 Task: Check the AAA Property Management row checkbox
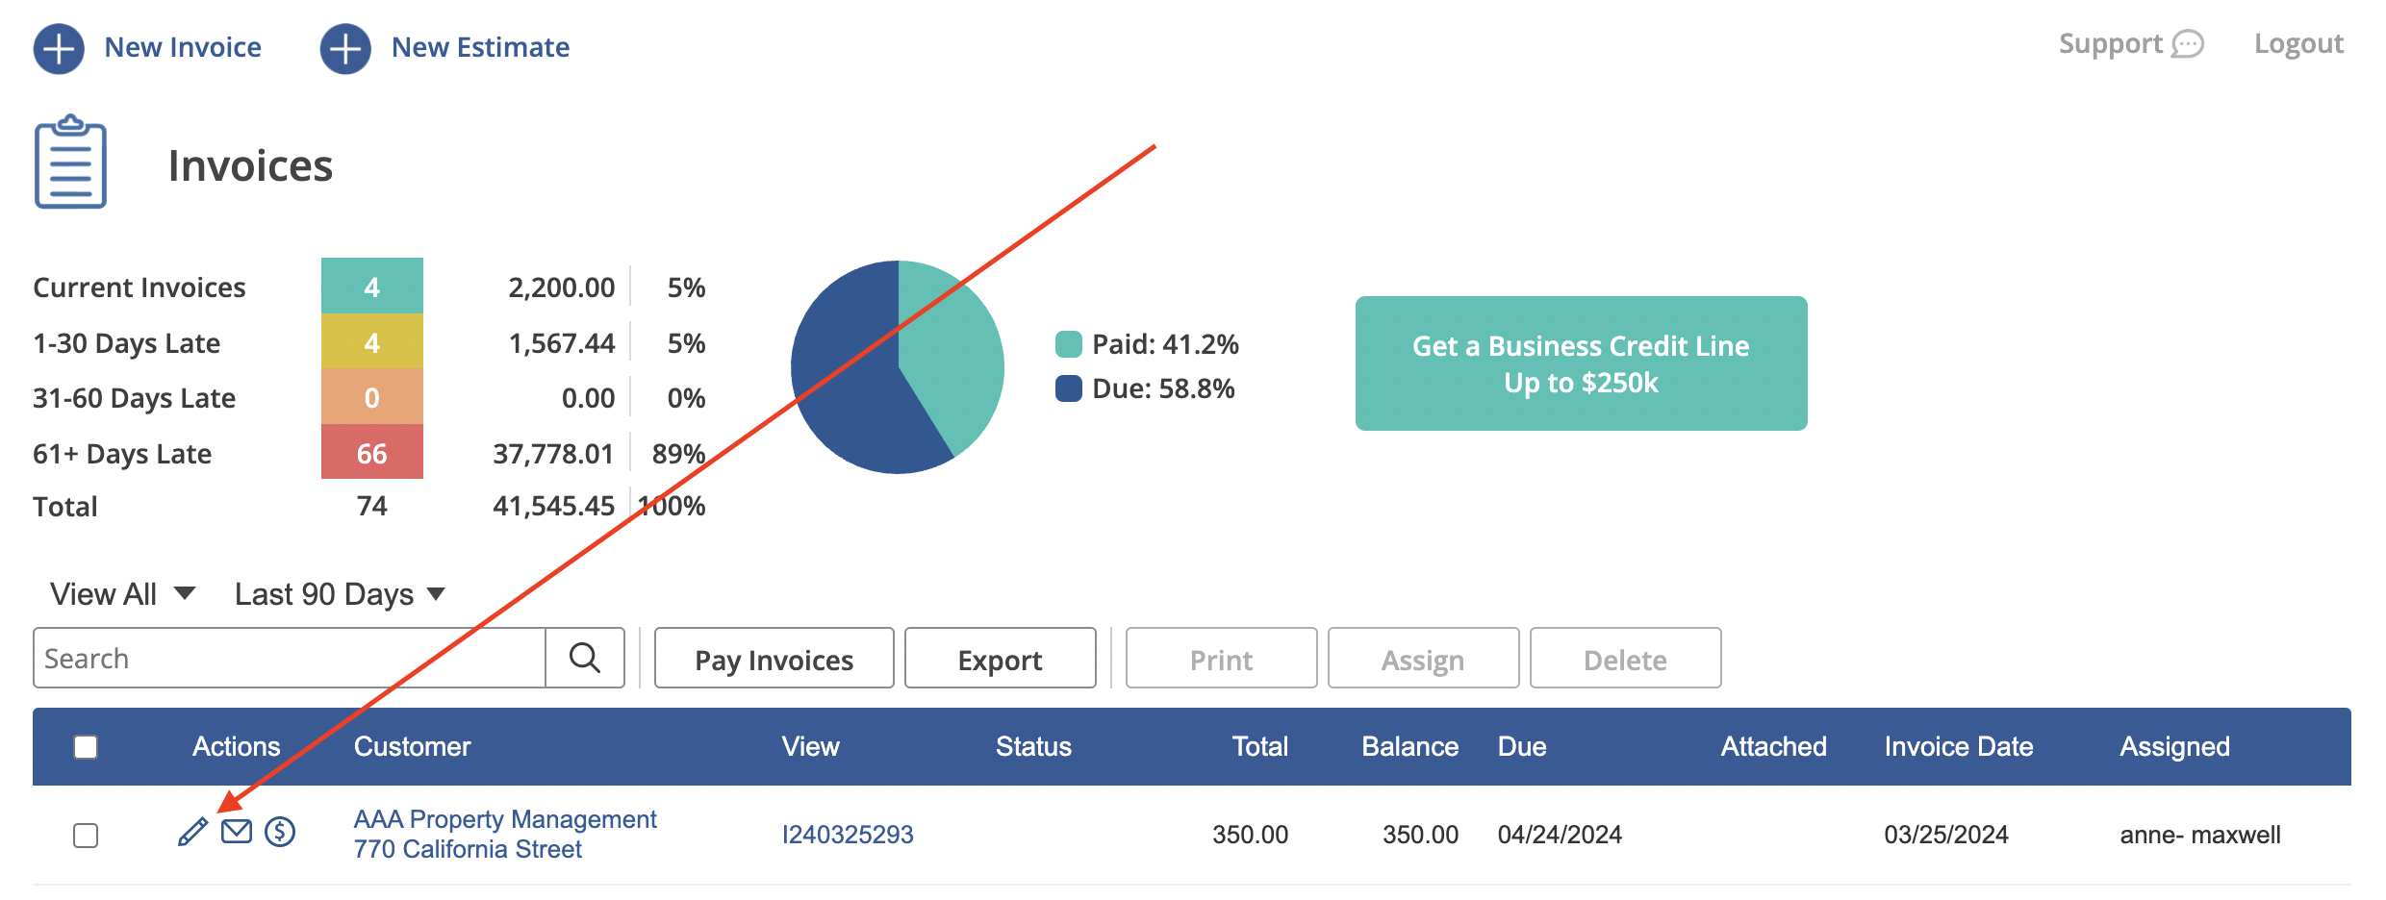[x=86, y=836]
